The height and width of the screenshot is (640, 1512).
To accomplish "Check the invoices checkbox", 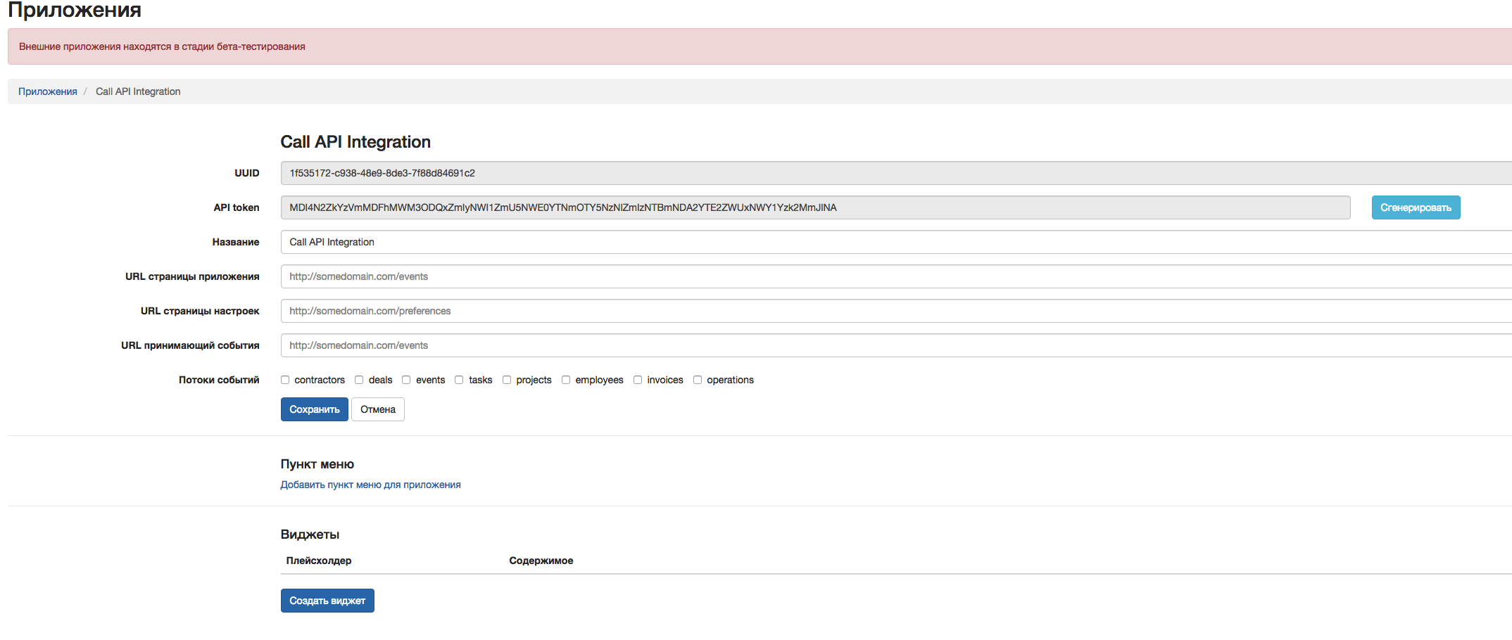I will (638, 380).
